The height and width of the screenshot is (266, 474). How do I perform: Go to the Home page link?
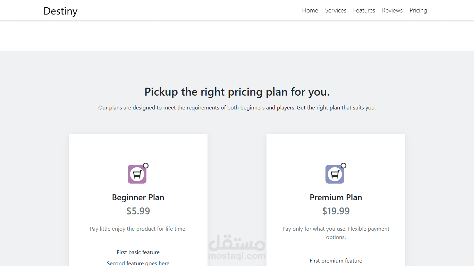[310, 10]
